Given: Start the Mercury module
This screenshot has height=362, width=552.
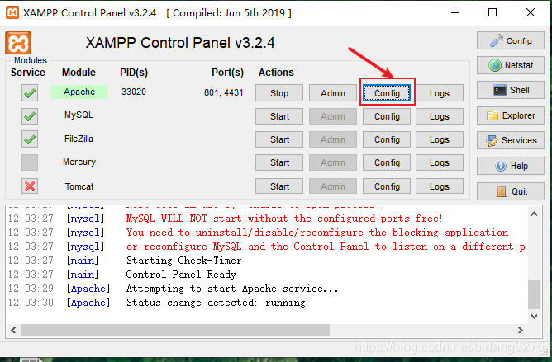Looking at the screenshot, I should click(x=279, y=162).
